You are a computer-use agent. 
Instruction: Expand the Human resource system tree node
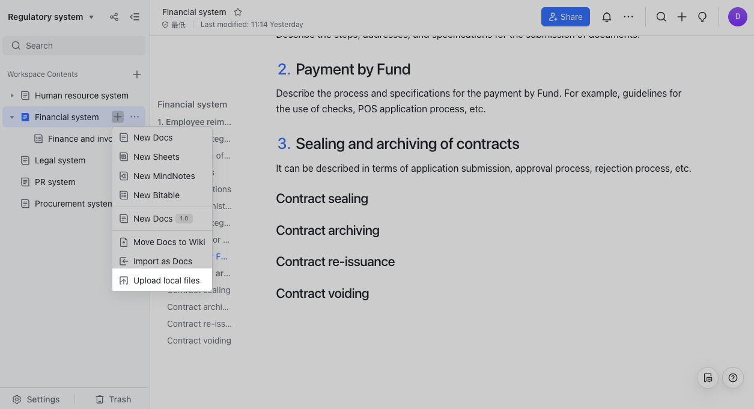(x=12, y=95)
